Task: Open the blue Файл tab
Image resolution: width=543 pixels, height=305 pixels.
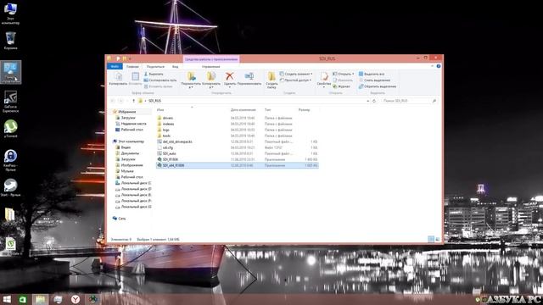Action: 115,66
